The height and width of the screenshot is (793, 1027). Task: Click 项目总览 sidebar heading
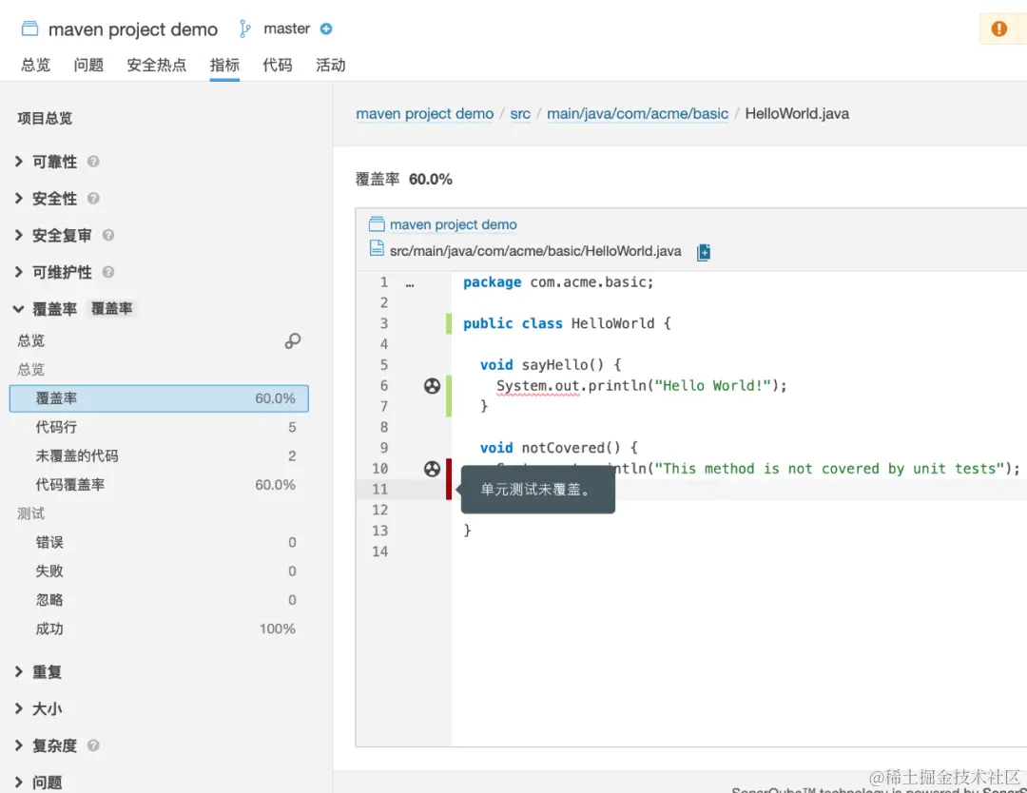point(45,118)
